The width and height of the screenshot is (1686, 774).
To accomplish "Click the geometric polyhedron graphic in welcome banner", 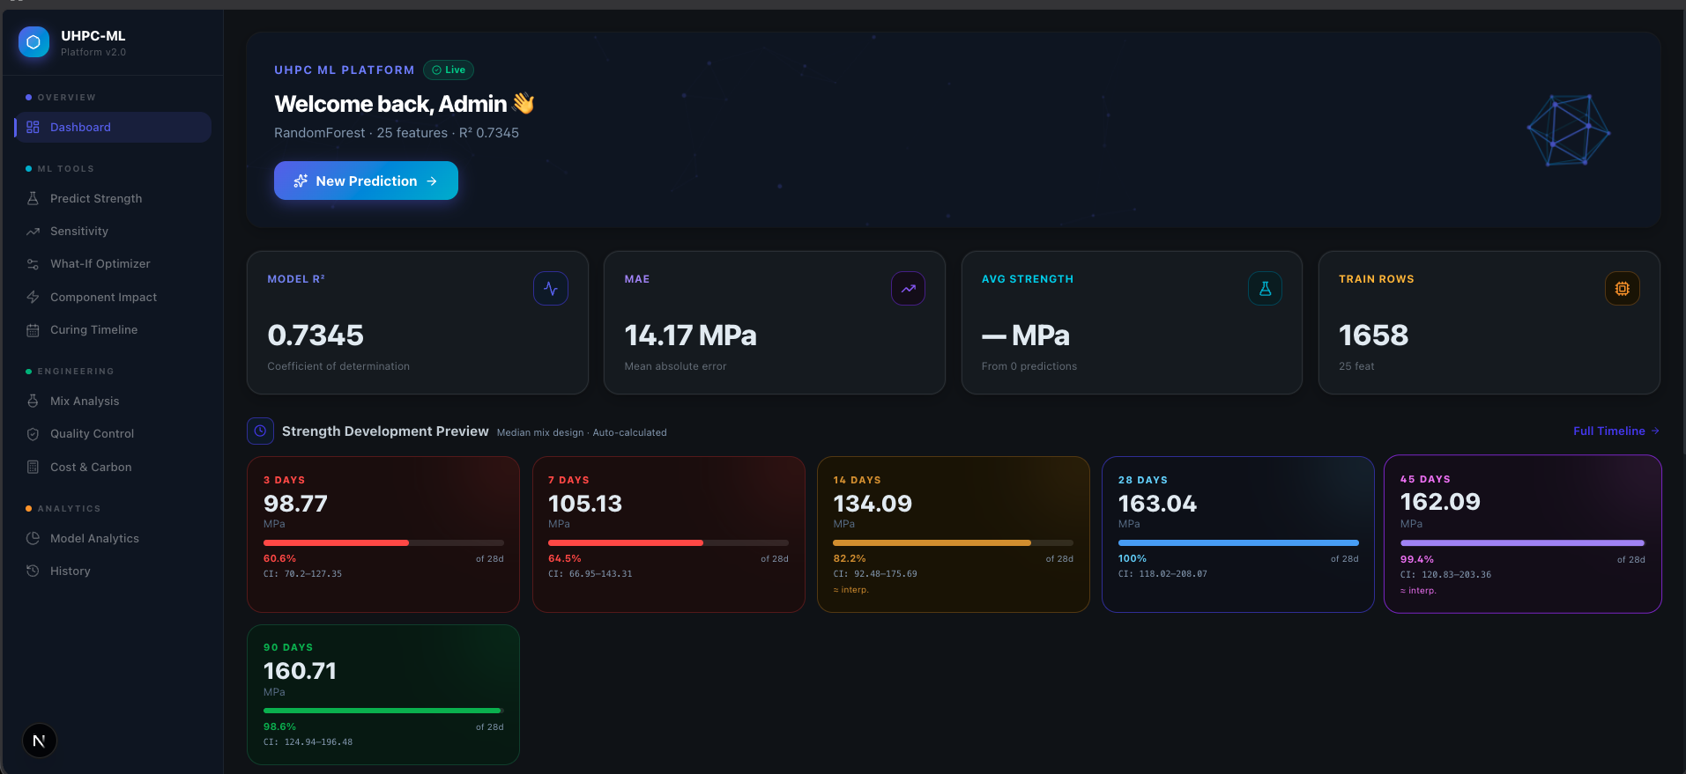I will [x=1568, y=131].
